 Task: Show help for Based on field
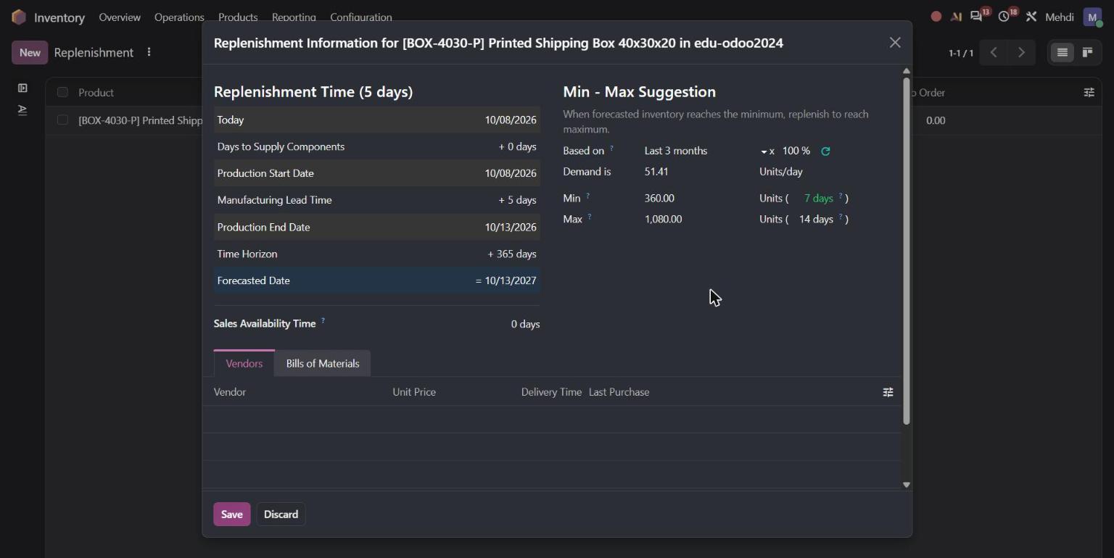611,149
